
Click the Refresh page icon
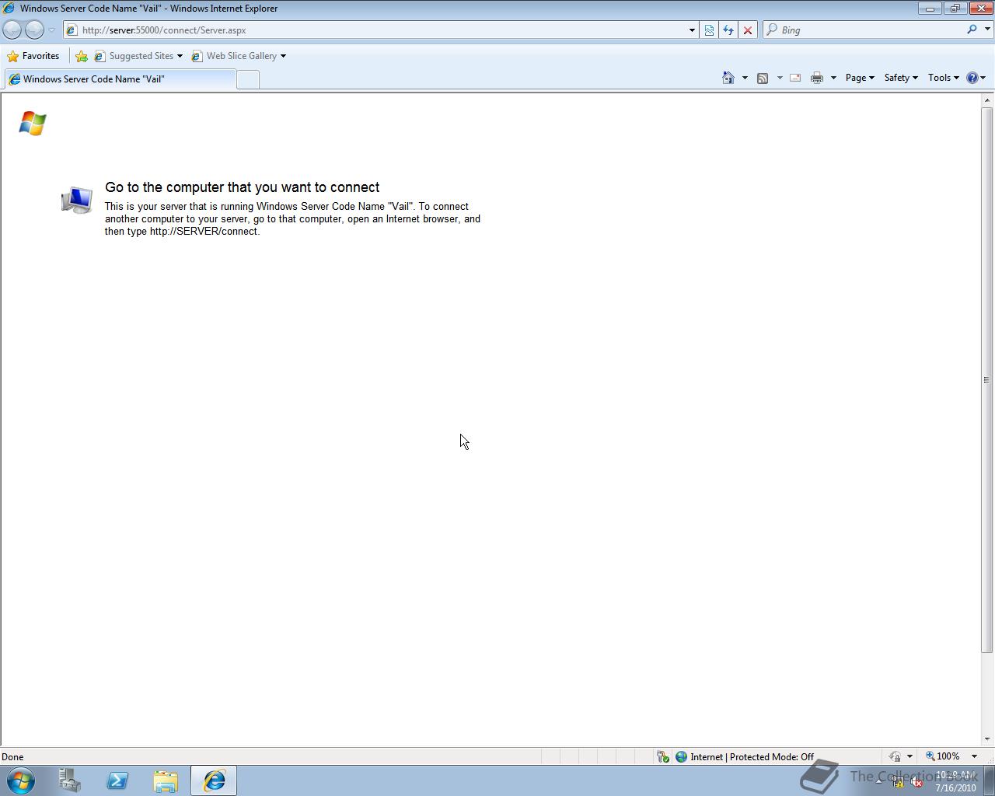tap(728, 30)
